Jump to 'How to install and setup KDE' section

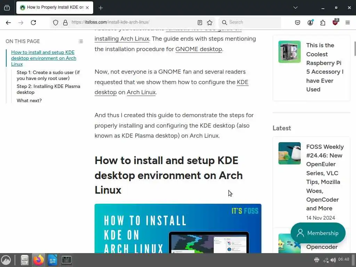coord(43,58)
